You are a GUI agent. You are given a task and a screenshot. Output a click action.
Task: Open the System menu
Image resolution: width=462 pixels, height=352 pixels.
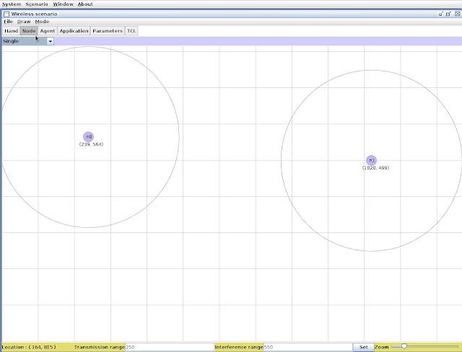[12, 4]
